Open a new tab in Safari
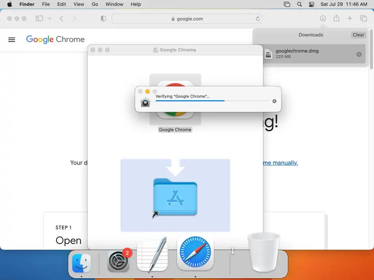The width and height of the screenshot is (374, 280). (350, 18)
